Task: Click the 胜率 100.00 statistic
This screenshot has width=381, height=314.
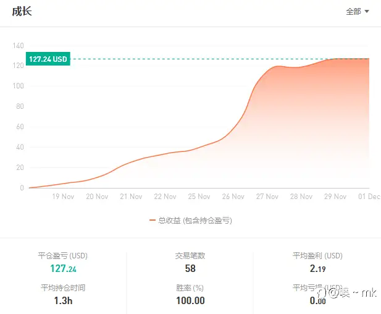Action: pos(190,300)
